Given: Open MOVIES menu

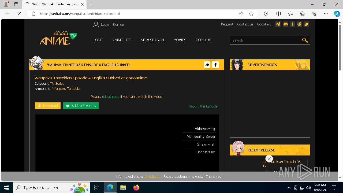Looking at the screenshot, I should (x=180, y=40).
